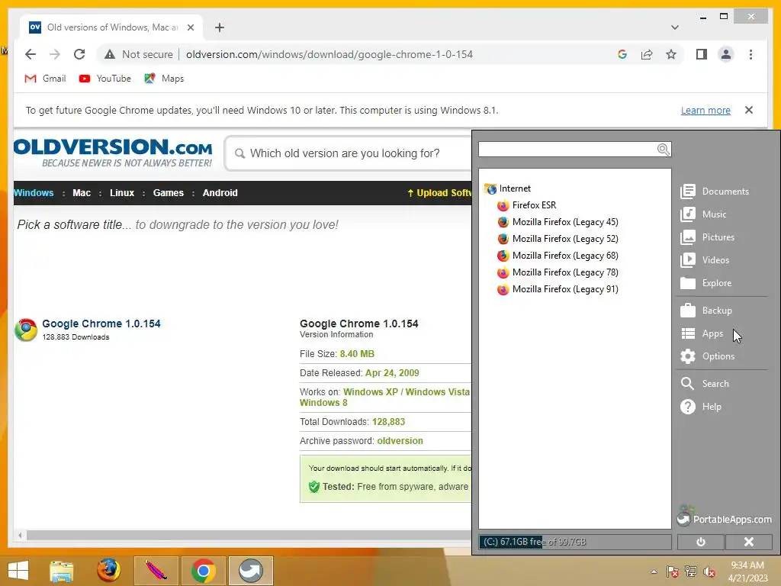This screenshot has height=586, width=781.
Task: Click the PortableApps power eject button
Action: coord(700,542)
